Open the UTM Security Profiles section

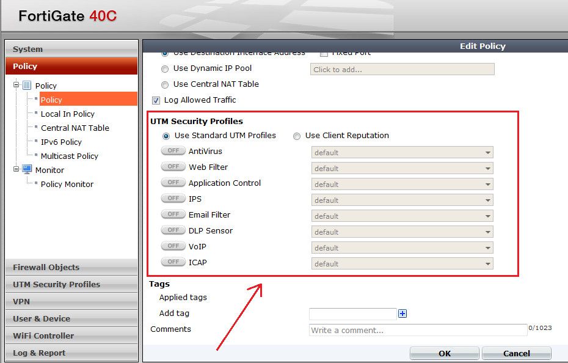71,284
